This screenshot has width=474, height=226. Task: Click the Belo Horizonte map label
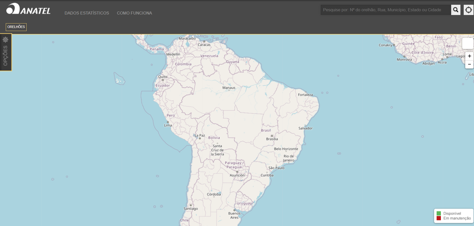click(x=286, y=149)
